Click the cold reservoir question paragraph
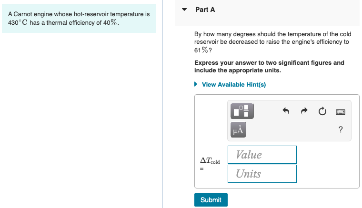Viewport: 362px width, 208px height. click(x=271, y=42)
